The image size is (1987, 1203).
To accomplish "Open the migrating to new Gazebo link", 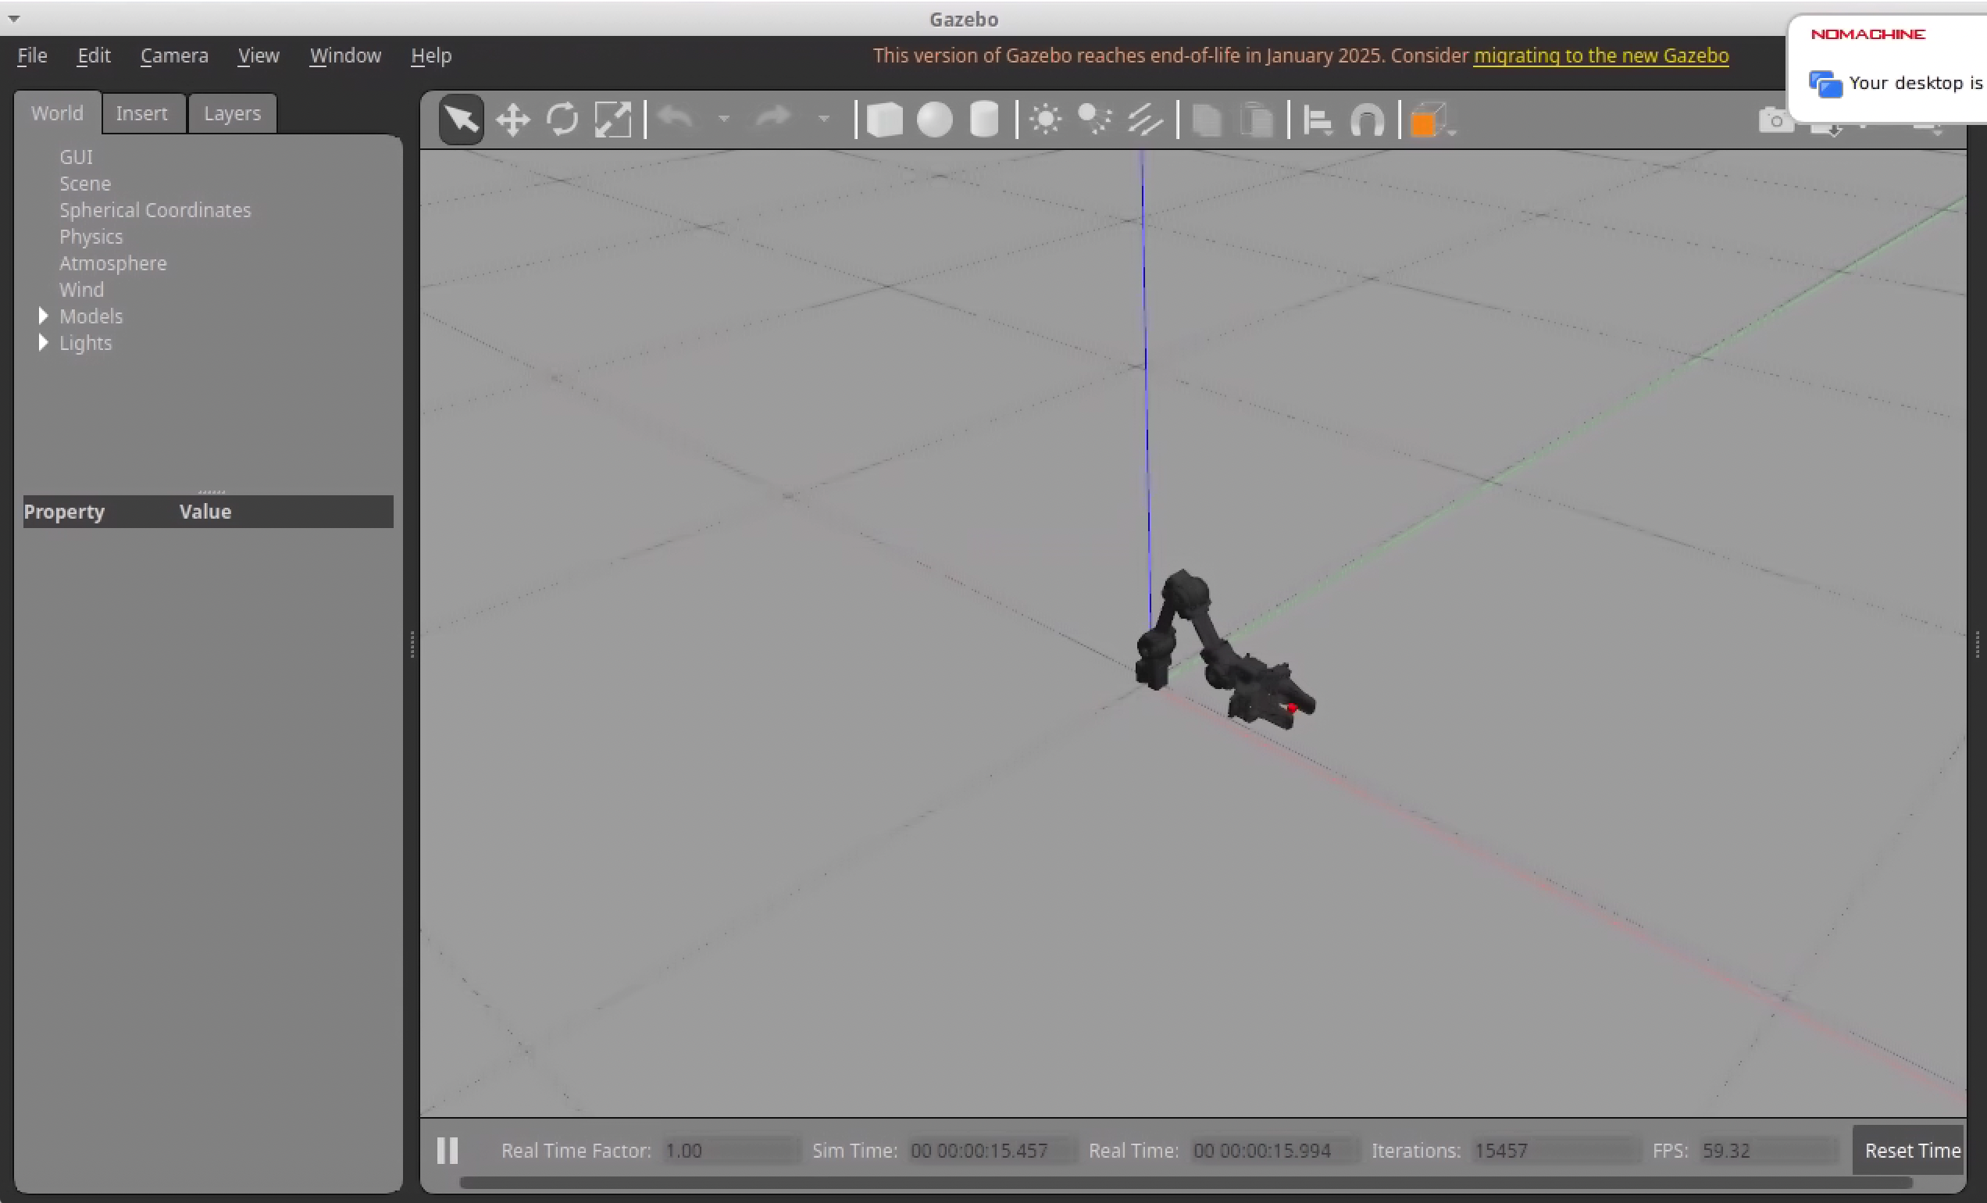I will pyautogui.click(x=1600, y=55).
